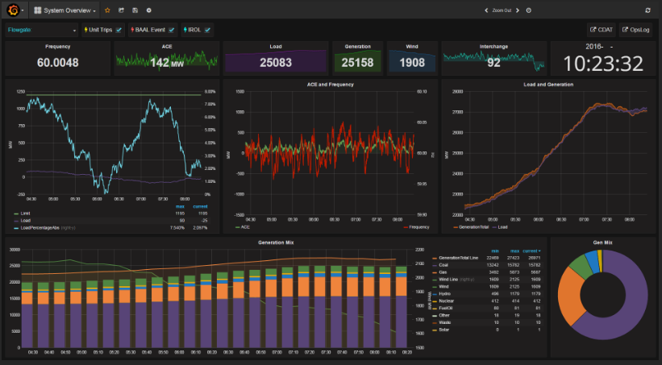Open dashboard settings gear
The height and width of the screenshot is (365, 662).
click(x=148, y=10)
